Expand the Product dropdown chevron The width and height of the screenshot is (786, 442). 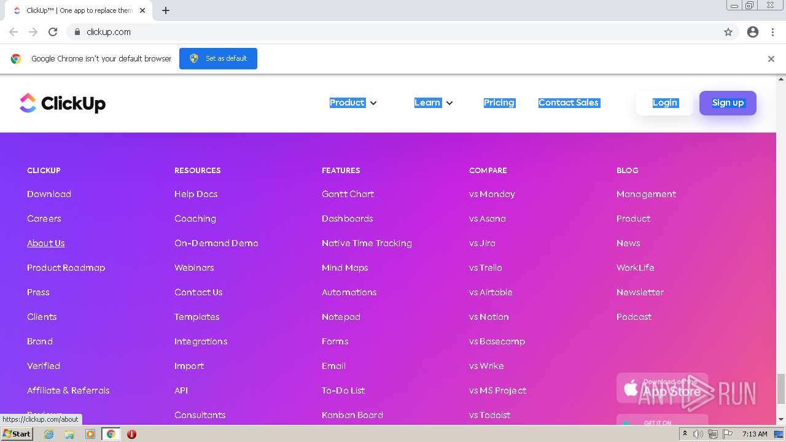373,103
